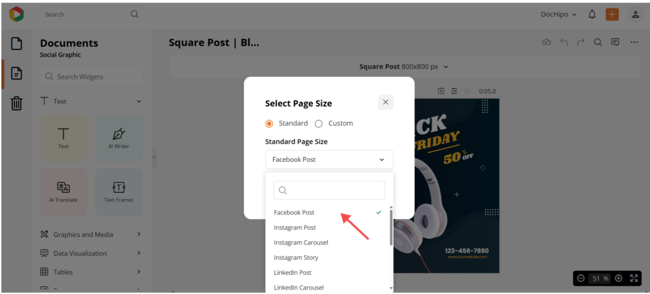Click the magnifier icon in top search bar
650x294 pixels.
coord(135,14)
